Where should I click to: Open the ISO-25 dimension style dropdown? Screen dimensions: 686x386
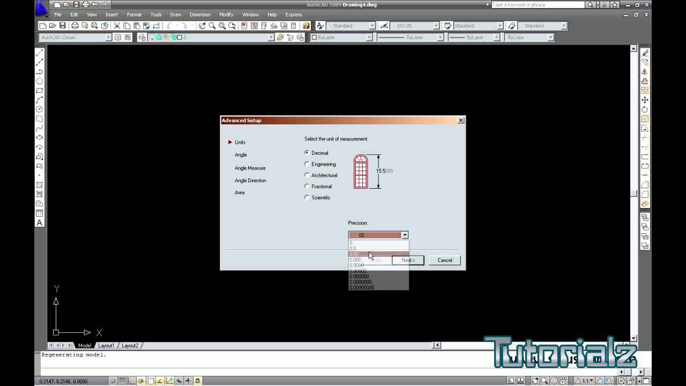436,26
